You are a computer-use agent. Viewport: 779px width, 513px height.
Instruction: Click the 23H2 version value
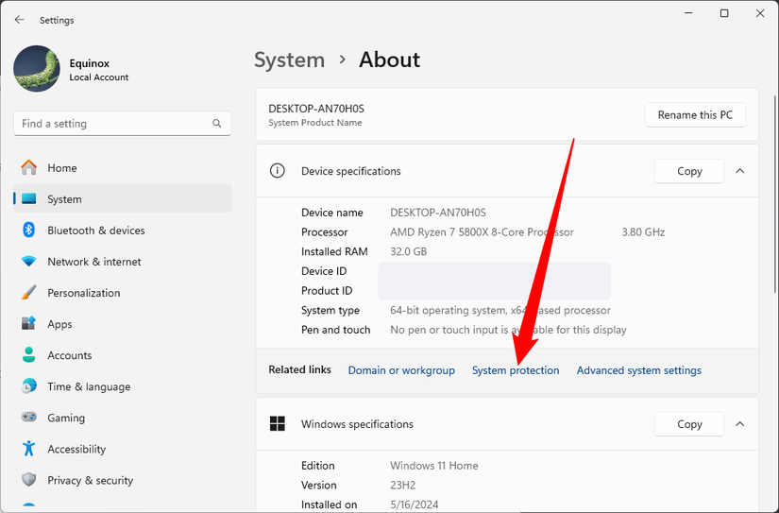tap(403, 486)
